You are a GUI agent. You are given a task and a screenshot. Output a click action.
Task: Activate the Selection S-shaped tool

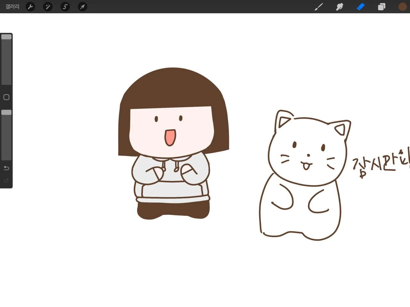pos(65,6)
